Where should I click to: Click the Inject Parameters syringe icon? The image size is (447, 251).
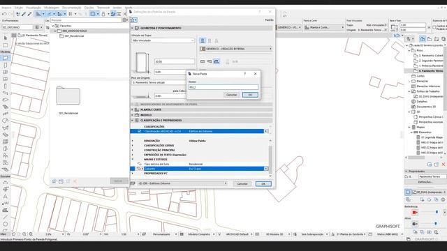click(29, 14)
